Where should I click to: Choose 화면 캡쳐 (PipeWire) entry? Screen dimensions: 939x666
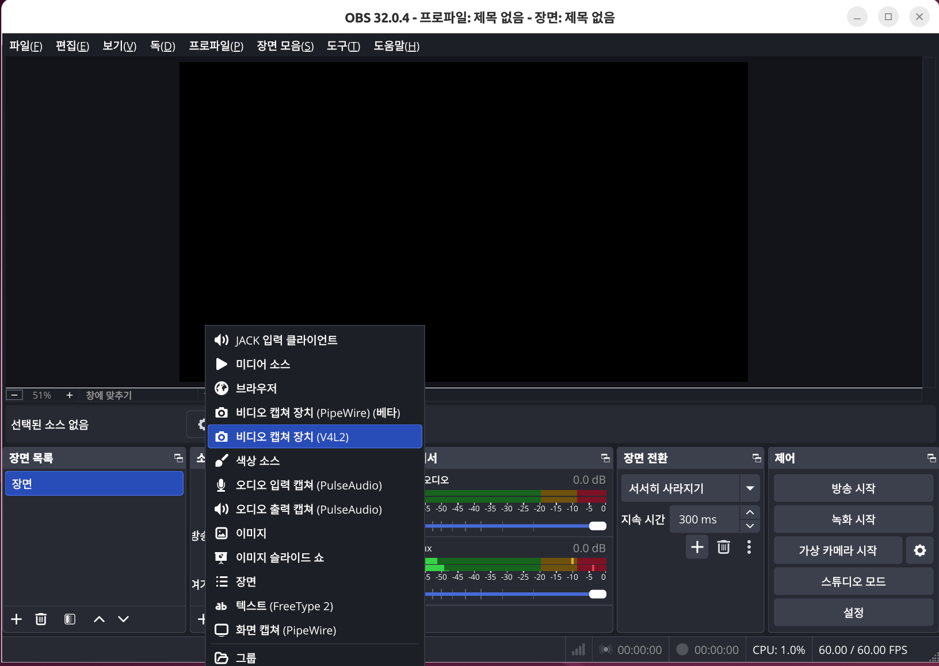click(x=315, y=630)
